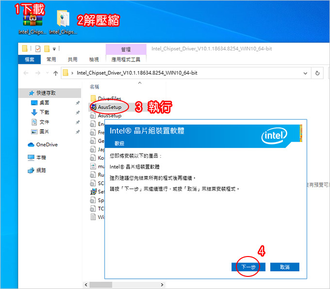Viewport: 330px width, 289px height.
Task: Click the DriverFiles folder icon
Action: click(x=93, y=98)
